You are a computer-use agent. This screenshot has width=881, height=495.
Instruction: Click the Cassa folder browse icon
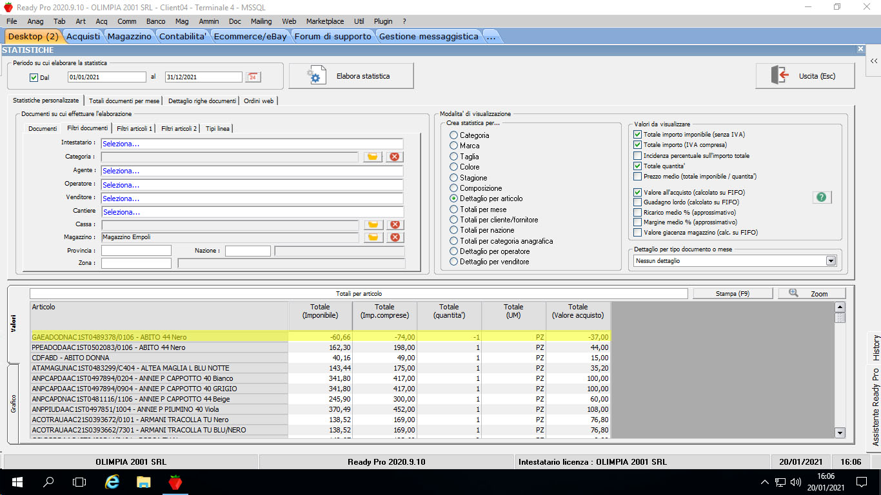pyautogui.click(x=373, y=224)
